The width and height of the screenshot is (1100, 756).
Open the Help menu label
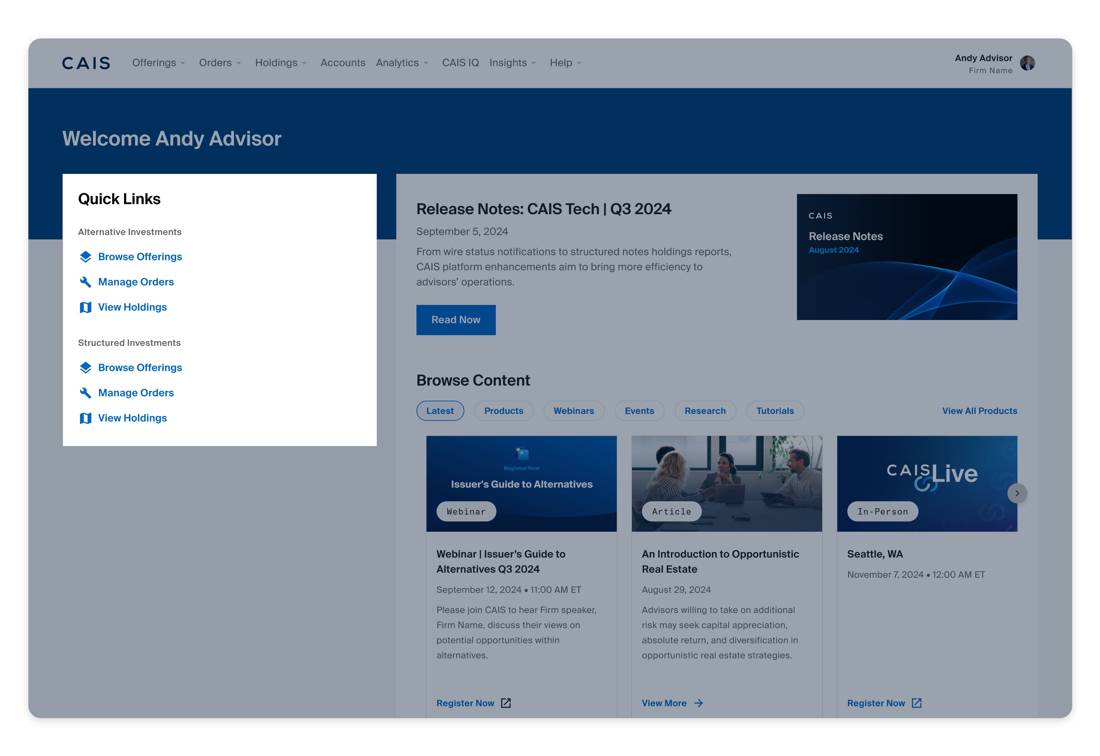pyautogui.click(x=561, y=62)
